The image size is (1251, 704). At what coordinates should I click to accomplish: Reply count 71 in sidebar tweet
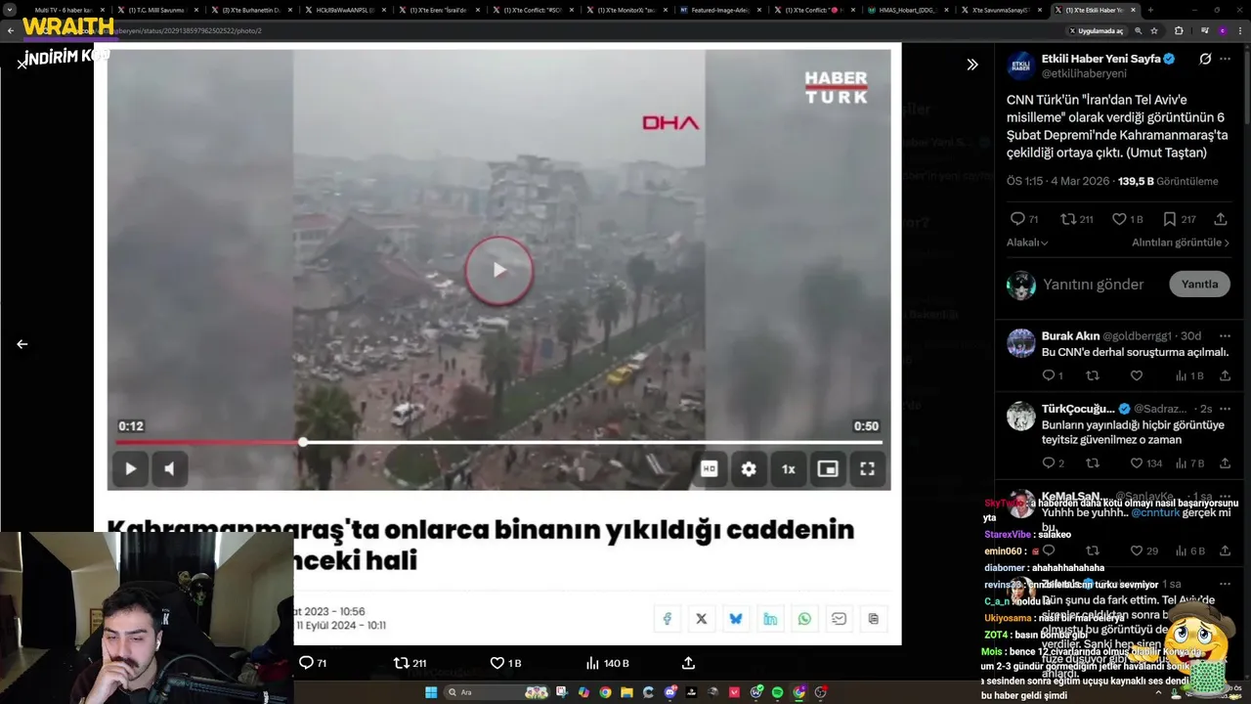pos(1024,219)
